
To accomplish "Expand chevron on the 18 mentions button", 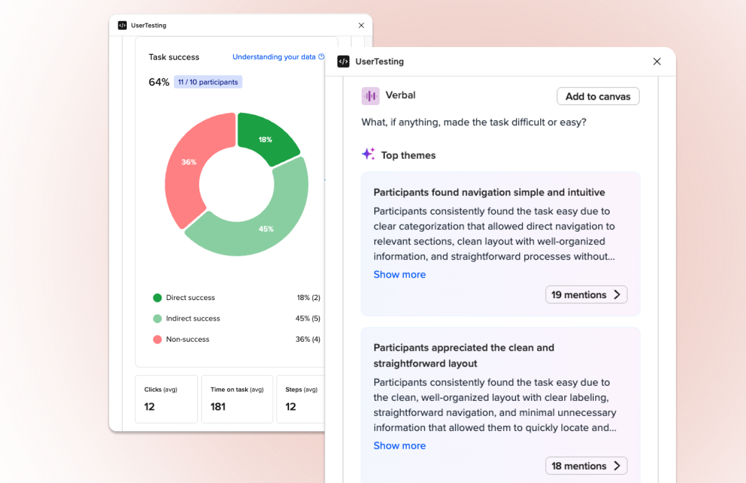I will pos(617,466).
